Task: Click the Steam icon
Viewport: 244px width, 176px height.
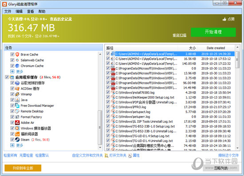Action: click(x=17, y=140)
